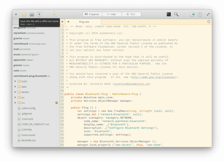The height and width of the screenshot is (162, 224).
Task: Open a file using the folder icon
Action: tap(24, 14)
